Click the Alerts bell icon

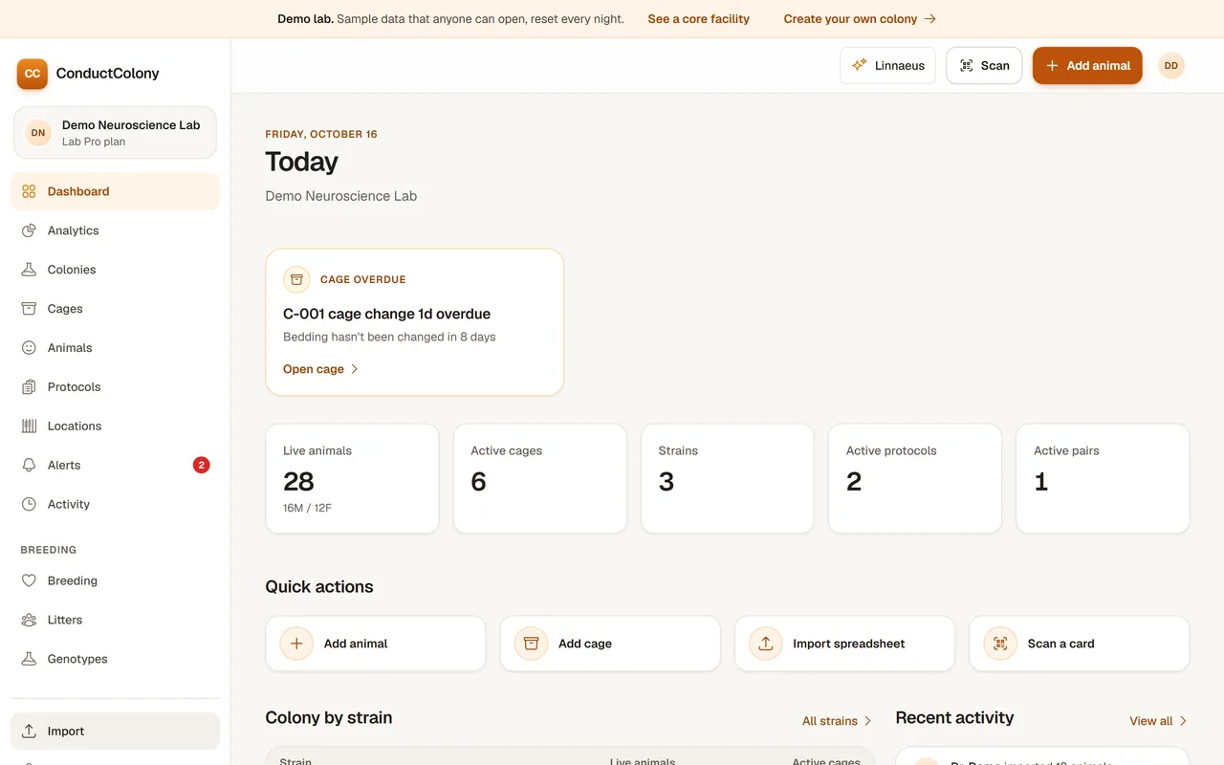point(29,466)
